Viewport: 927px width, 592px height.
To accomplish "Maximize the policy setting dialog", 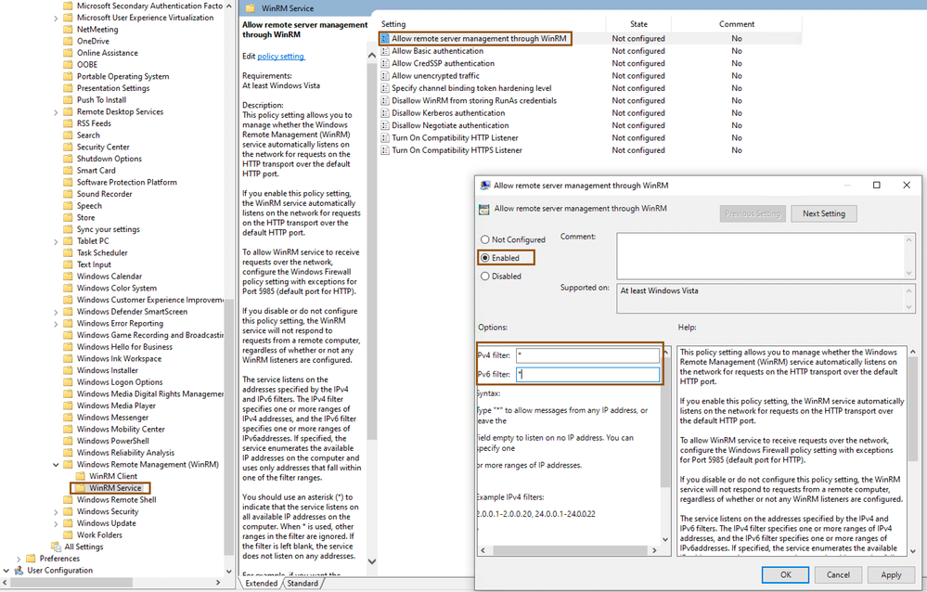I will click(x=877, y=185).
